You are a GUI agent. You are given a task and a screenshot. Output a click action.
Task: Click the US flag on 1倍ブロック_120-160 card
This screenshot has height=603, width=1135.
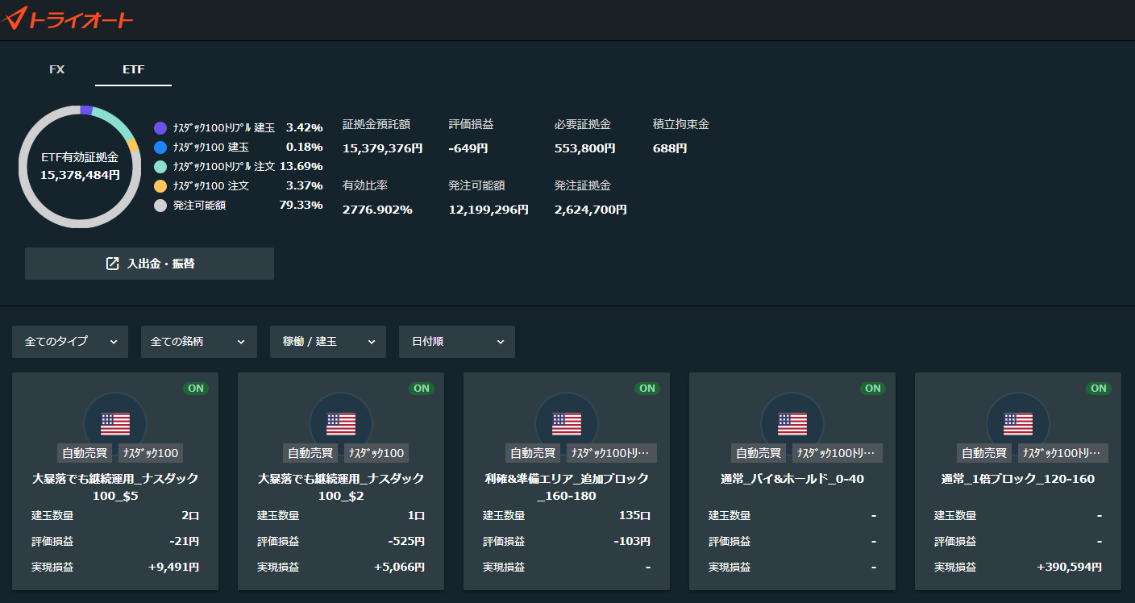pyautogui.click(x=1018, y=423)
